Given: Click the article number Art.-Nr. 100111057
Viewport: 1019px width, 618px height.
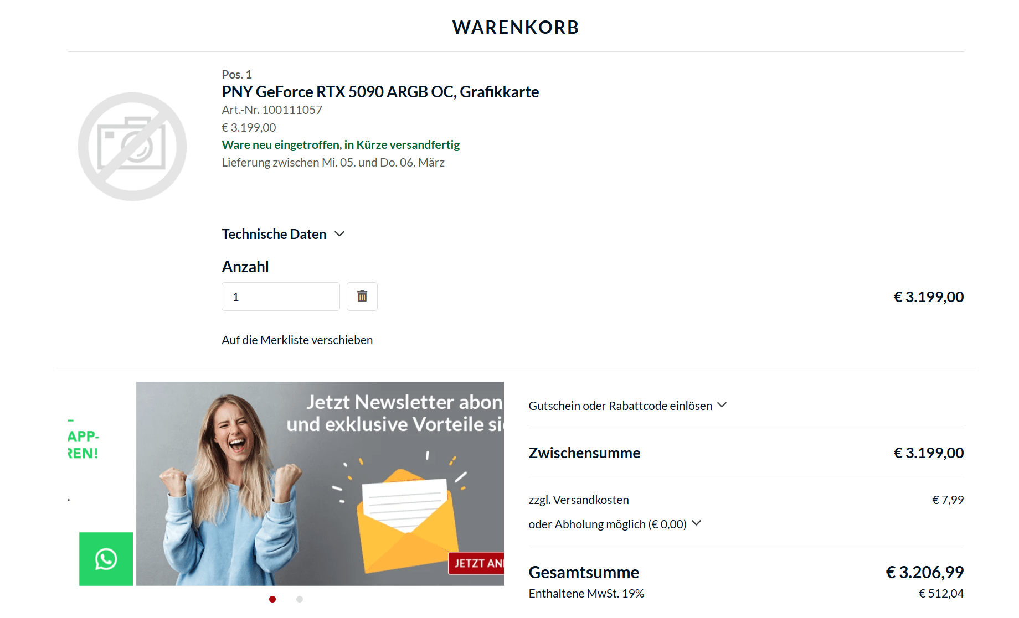Looking at the screenshot, I should coord(272,110).
